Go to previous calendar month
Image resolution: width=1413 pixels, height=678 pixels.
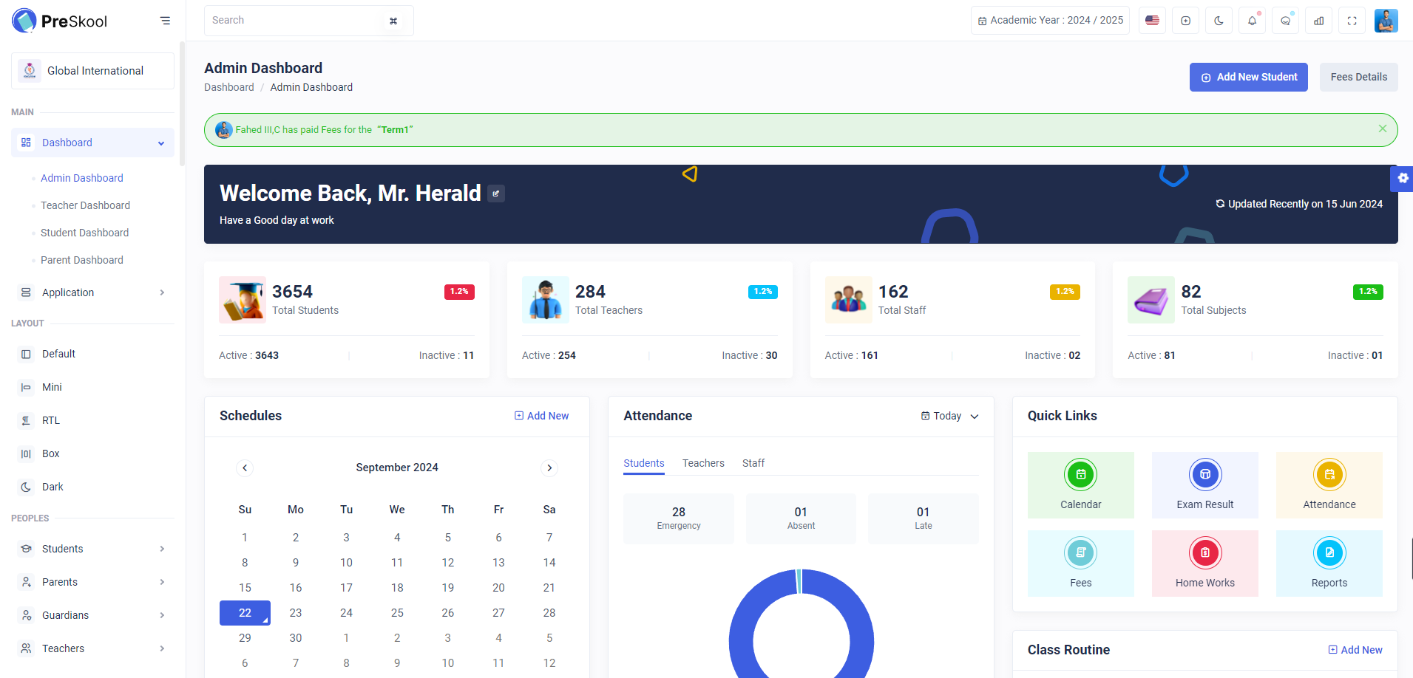245,468
